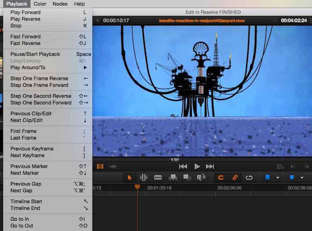Select Timeline Start menu item
312x231 pixels.
48,201
